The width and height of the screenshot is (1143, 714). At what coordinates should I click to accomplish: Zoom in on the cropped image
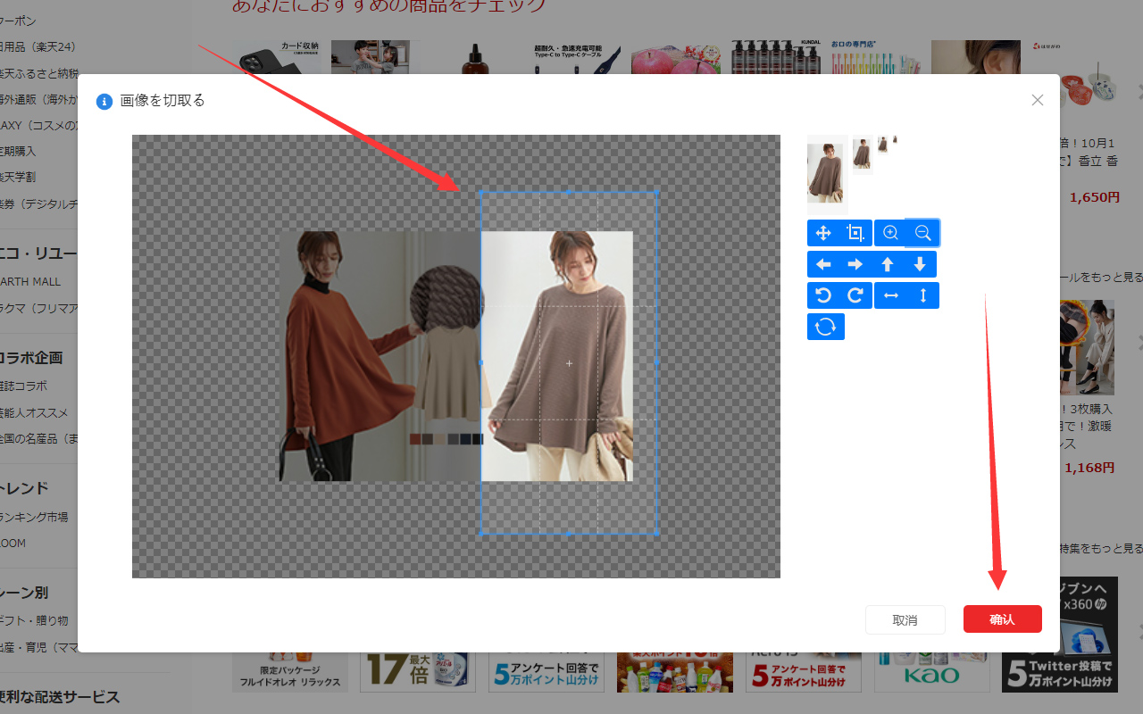890,233
